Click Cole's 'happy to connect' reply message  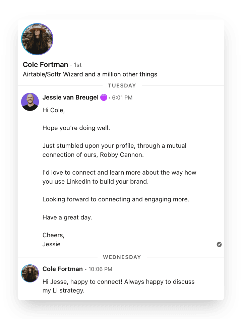coord(118,286)
